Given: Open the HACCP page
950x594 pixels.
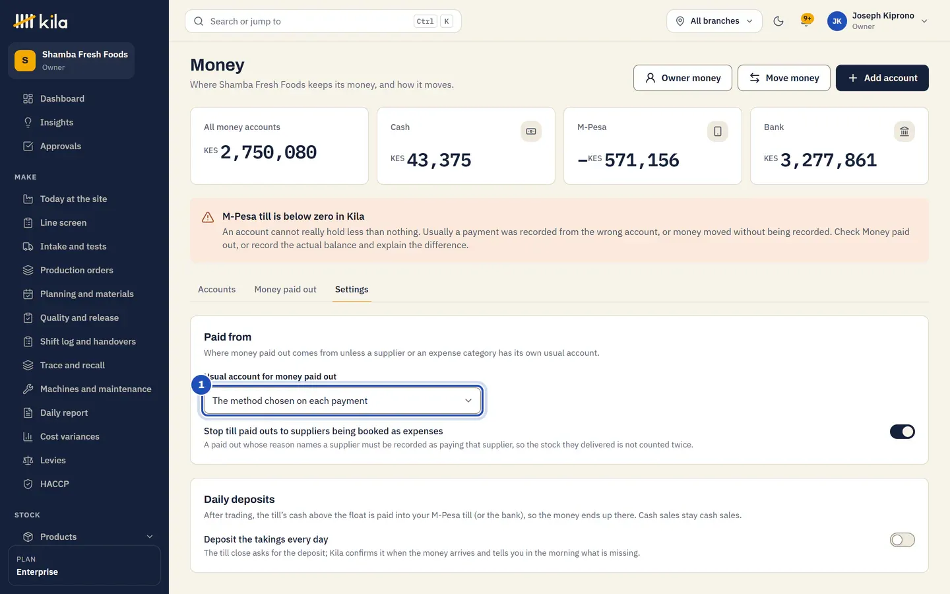Looking at the screenshot, I should 84,484.
